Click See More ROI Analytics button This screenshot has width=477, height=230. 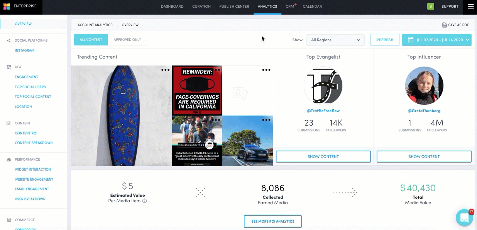point(273,222)
